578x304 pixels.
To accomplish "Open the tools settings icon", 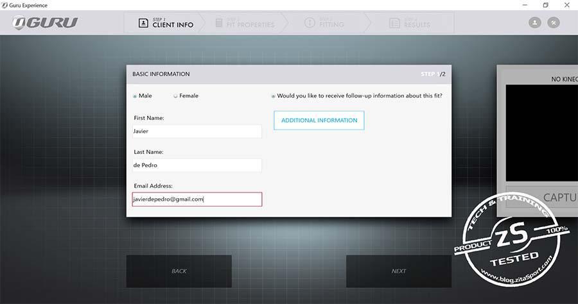I will (x=553, y=22).
